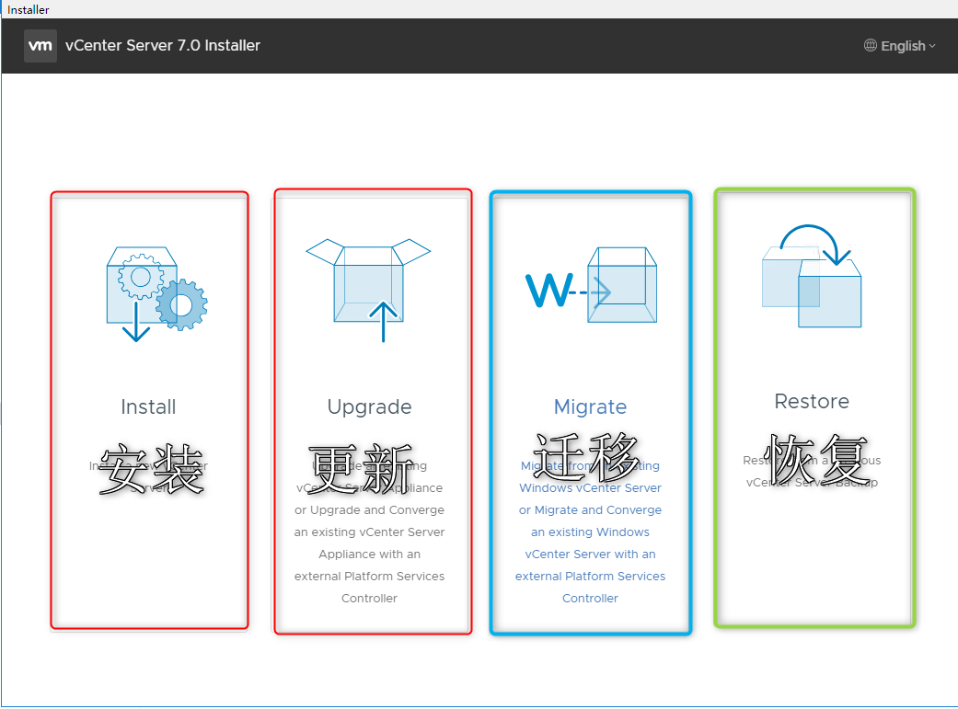Click the vm logo in header

[x=40, y=46]
